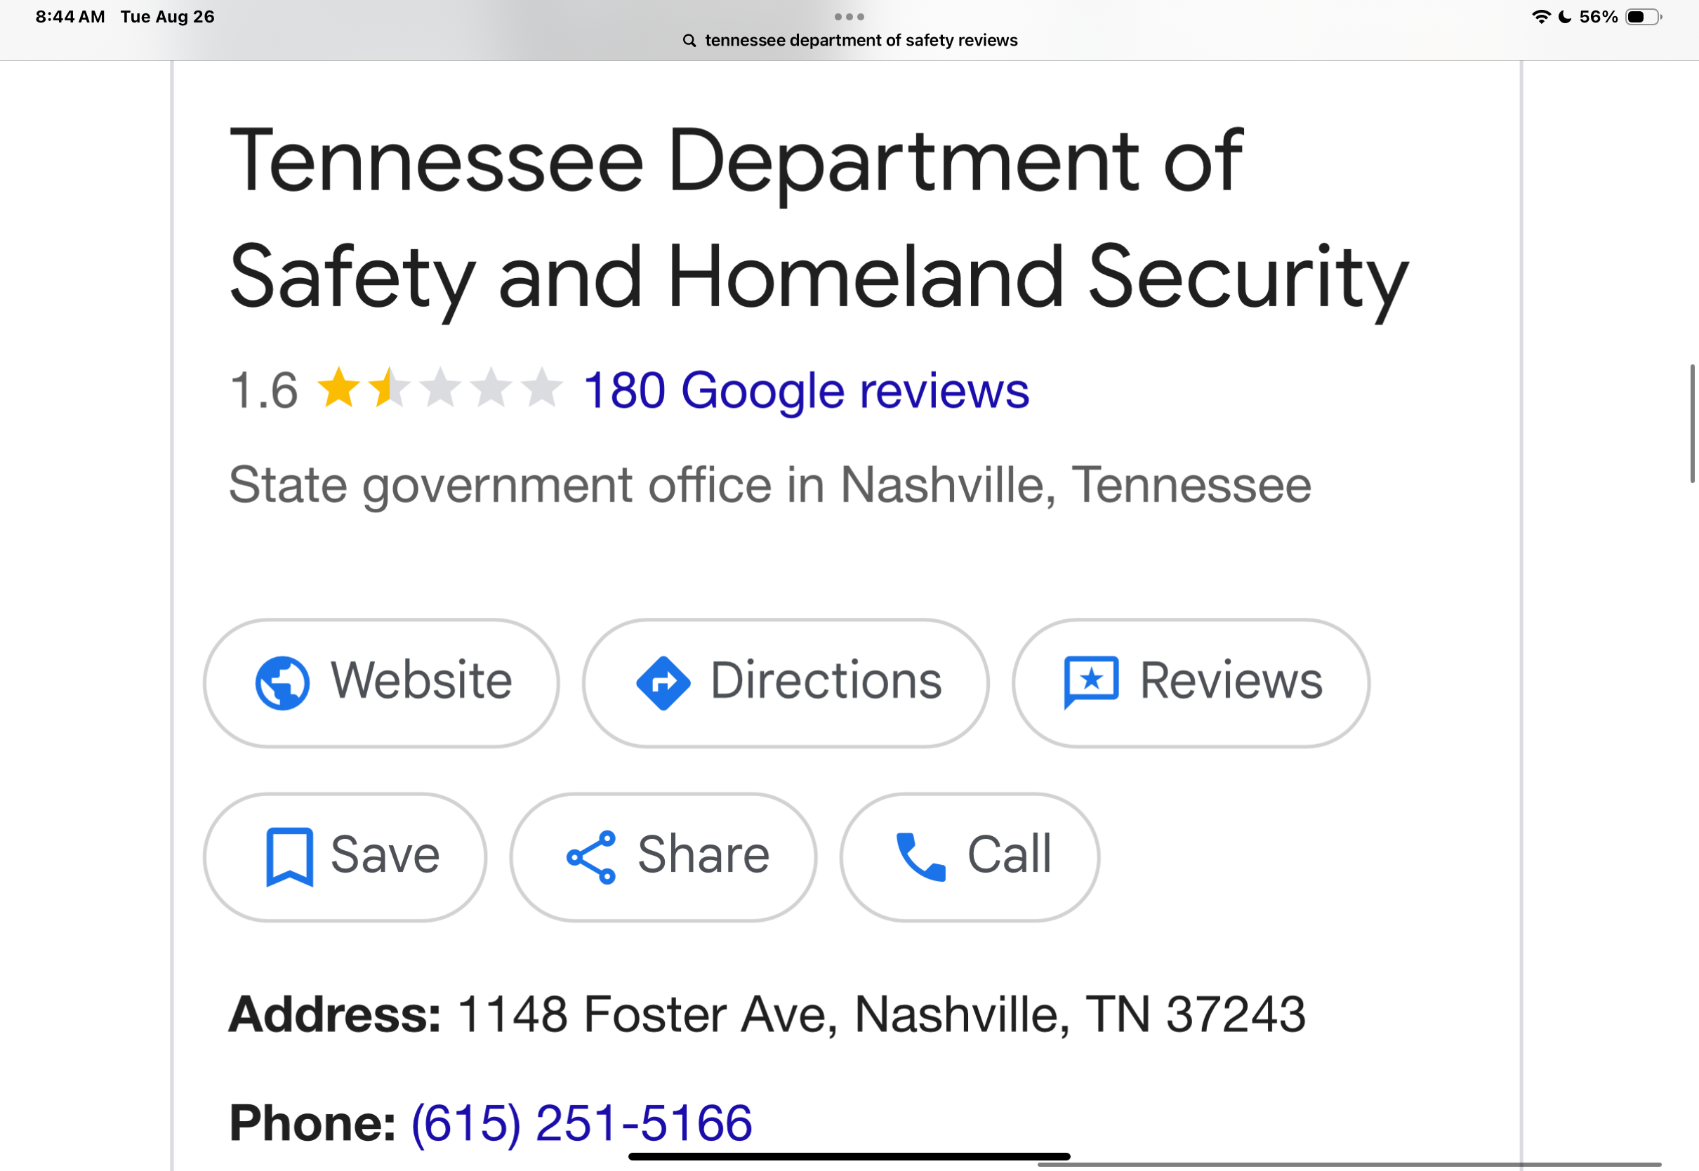
Task: Tap the magnifier icon in address bar
Action: click(689, 40)
